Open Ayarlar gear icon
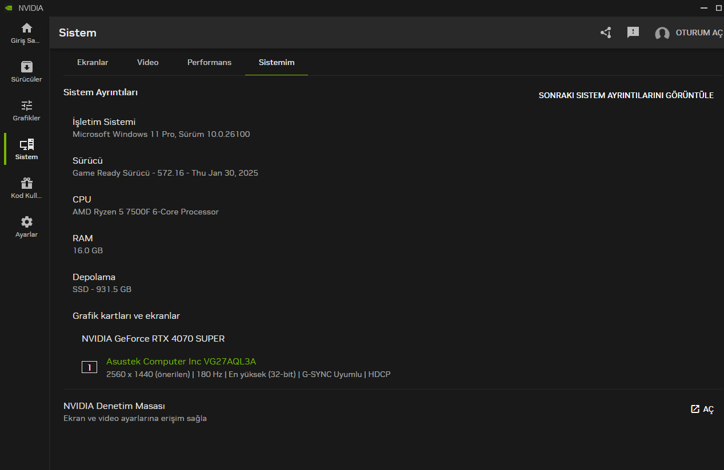 point(26,222)
